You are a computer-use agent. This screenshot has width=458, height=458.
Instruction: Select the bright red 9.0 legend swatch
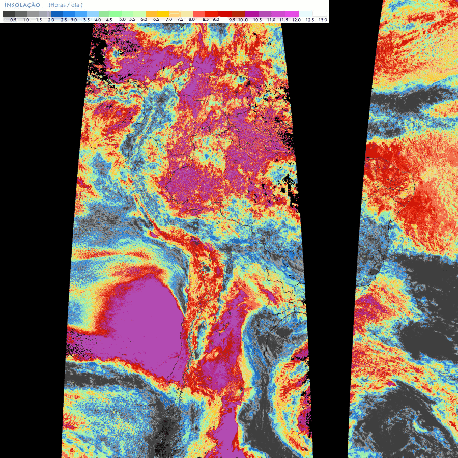coord(211,13)
